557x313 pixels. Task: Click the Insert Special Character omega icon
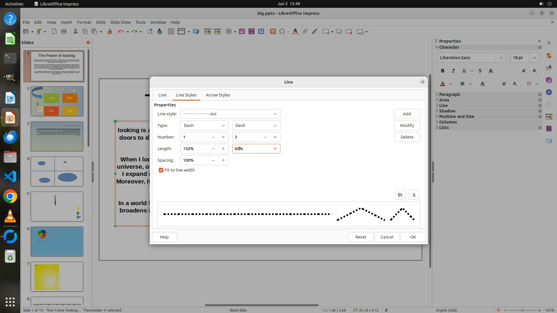pos(281,32)
